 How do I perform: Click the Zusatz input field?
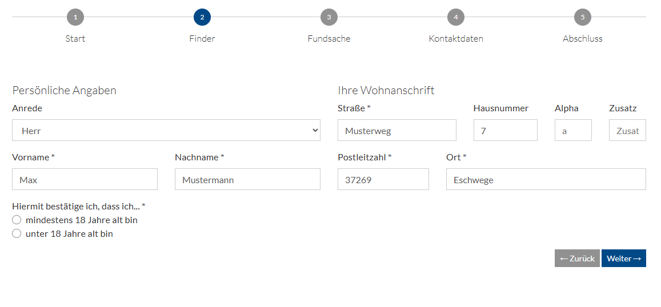[x=627, y=130]
